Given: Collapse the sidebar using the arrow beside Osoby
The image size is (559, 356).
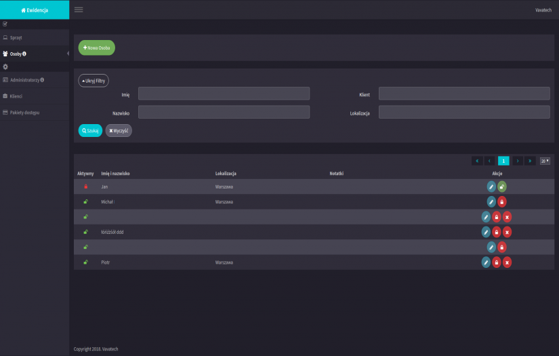Looking at the screenshot, I should 68,54.
